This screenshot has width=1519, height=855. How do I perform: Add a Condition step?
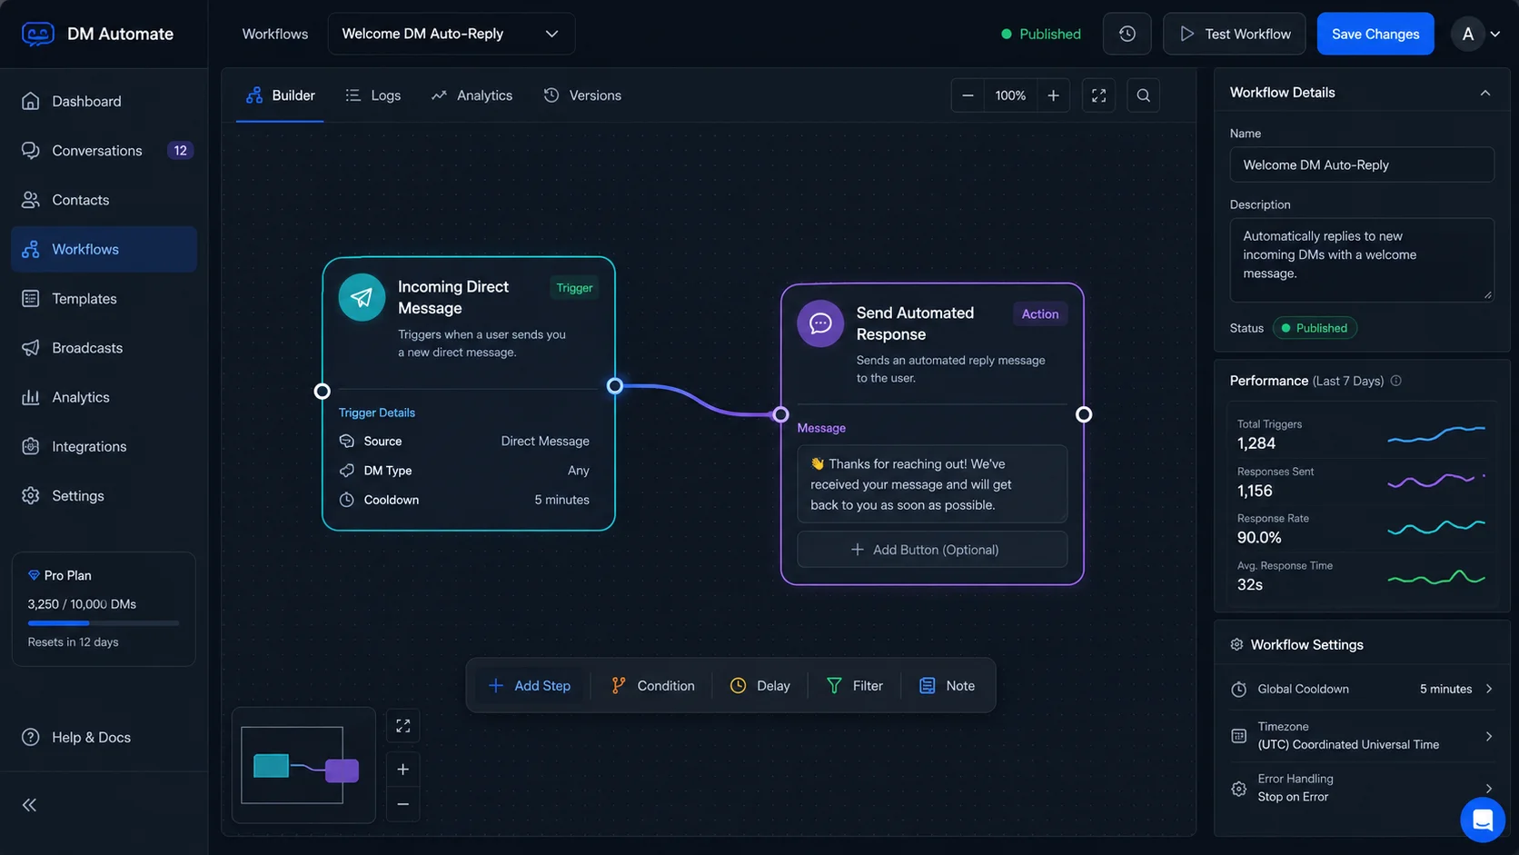[652, 686]
